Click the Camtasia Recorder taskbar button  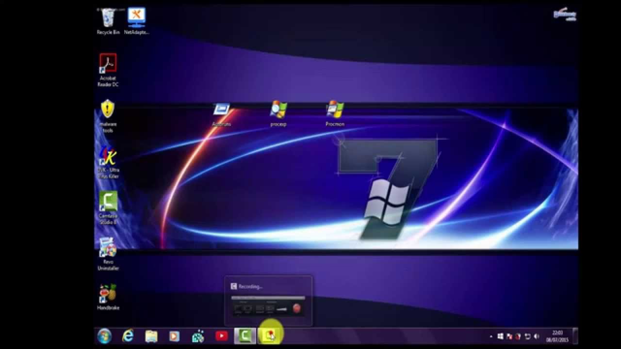pos(269,336)
